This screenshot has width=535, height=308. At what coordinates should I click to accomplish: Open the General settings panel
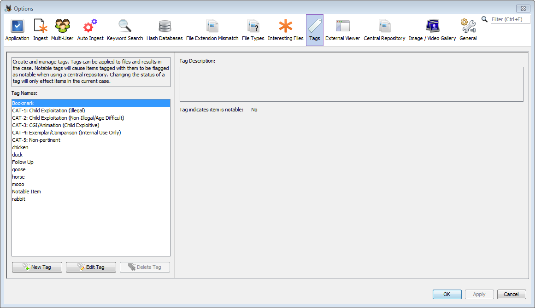click(468, 30)
